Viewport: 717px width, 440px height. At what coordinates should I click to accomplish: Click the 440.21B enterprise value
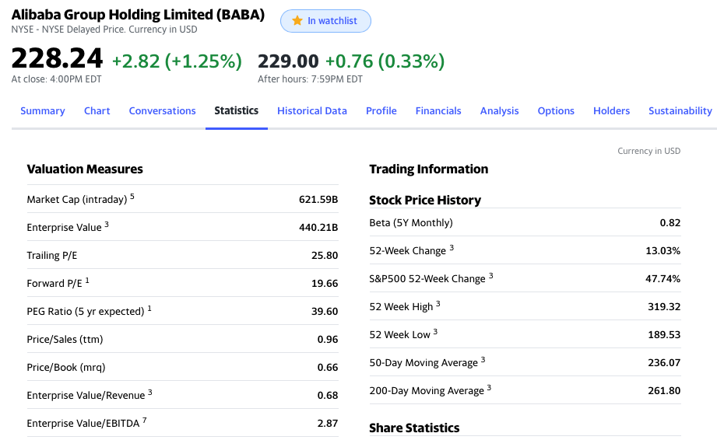point(318,227)
